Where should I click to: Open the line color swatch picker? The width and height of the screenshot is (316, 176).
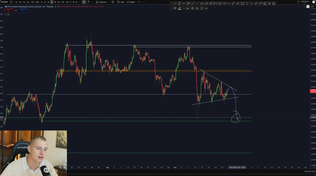coord(179,8)
